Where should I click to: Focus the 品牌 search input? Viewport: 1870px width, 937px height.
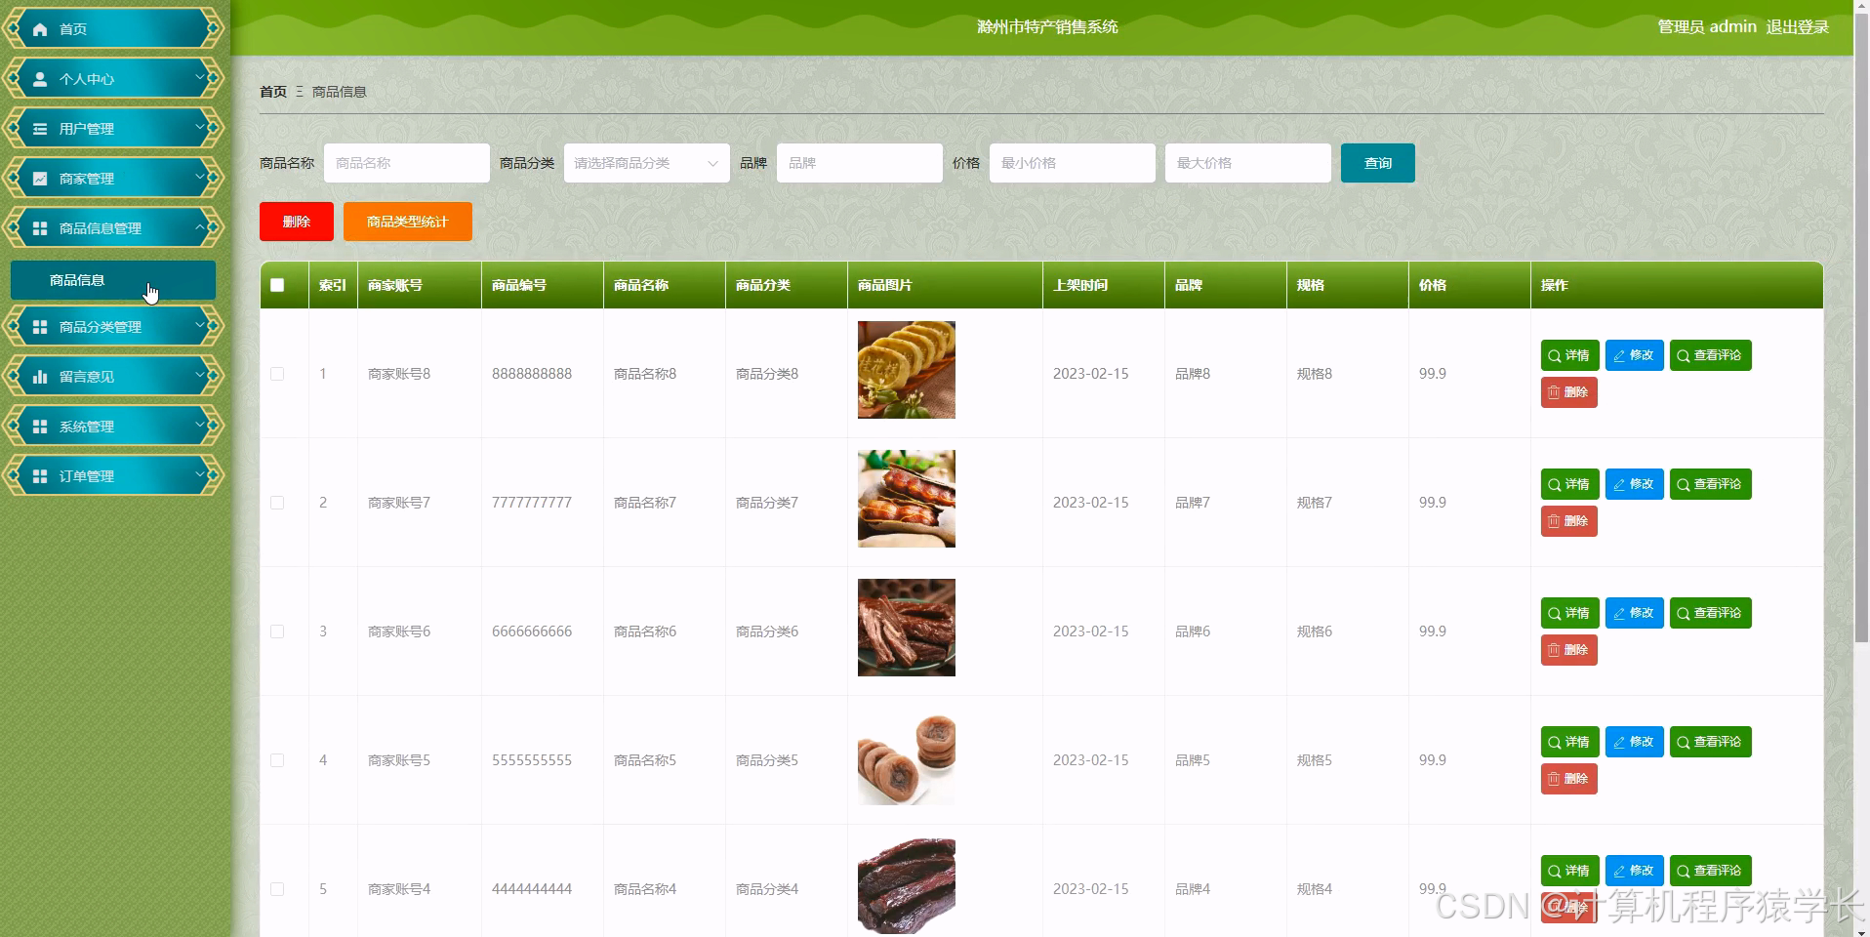tap(860, 163)
